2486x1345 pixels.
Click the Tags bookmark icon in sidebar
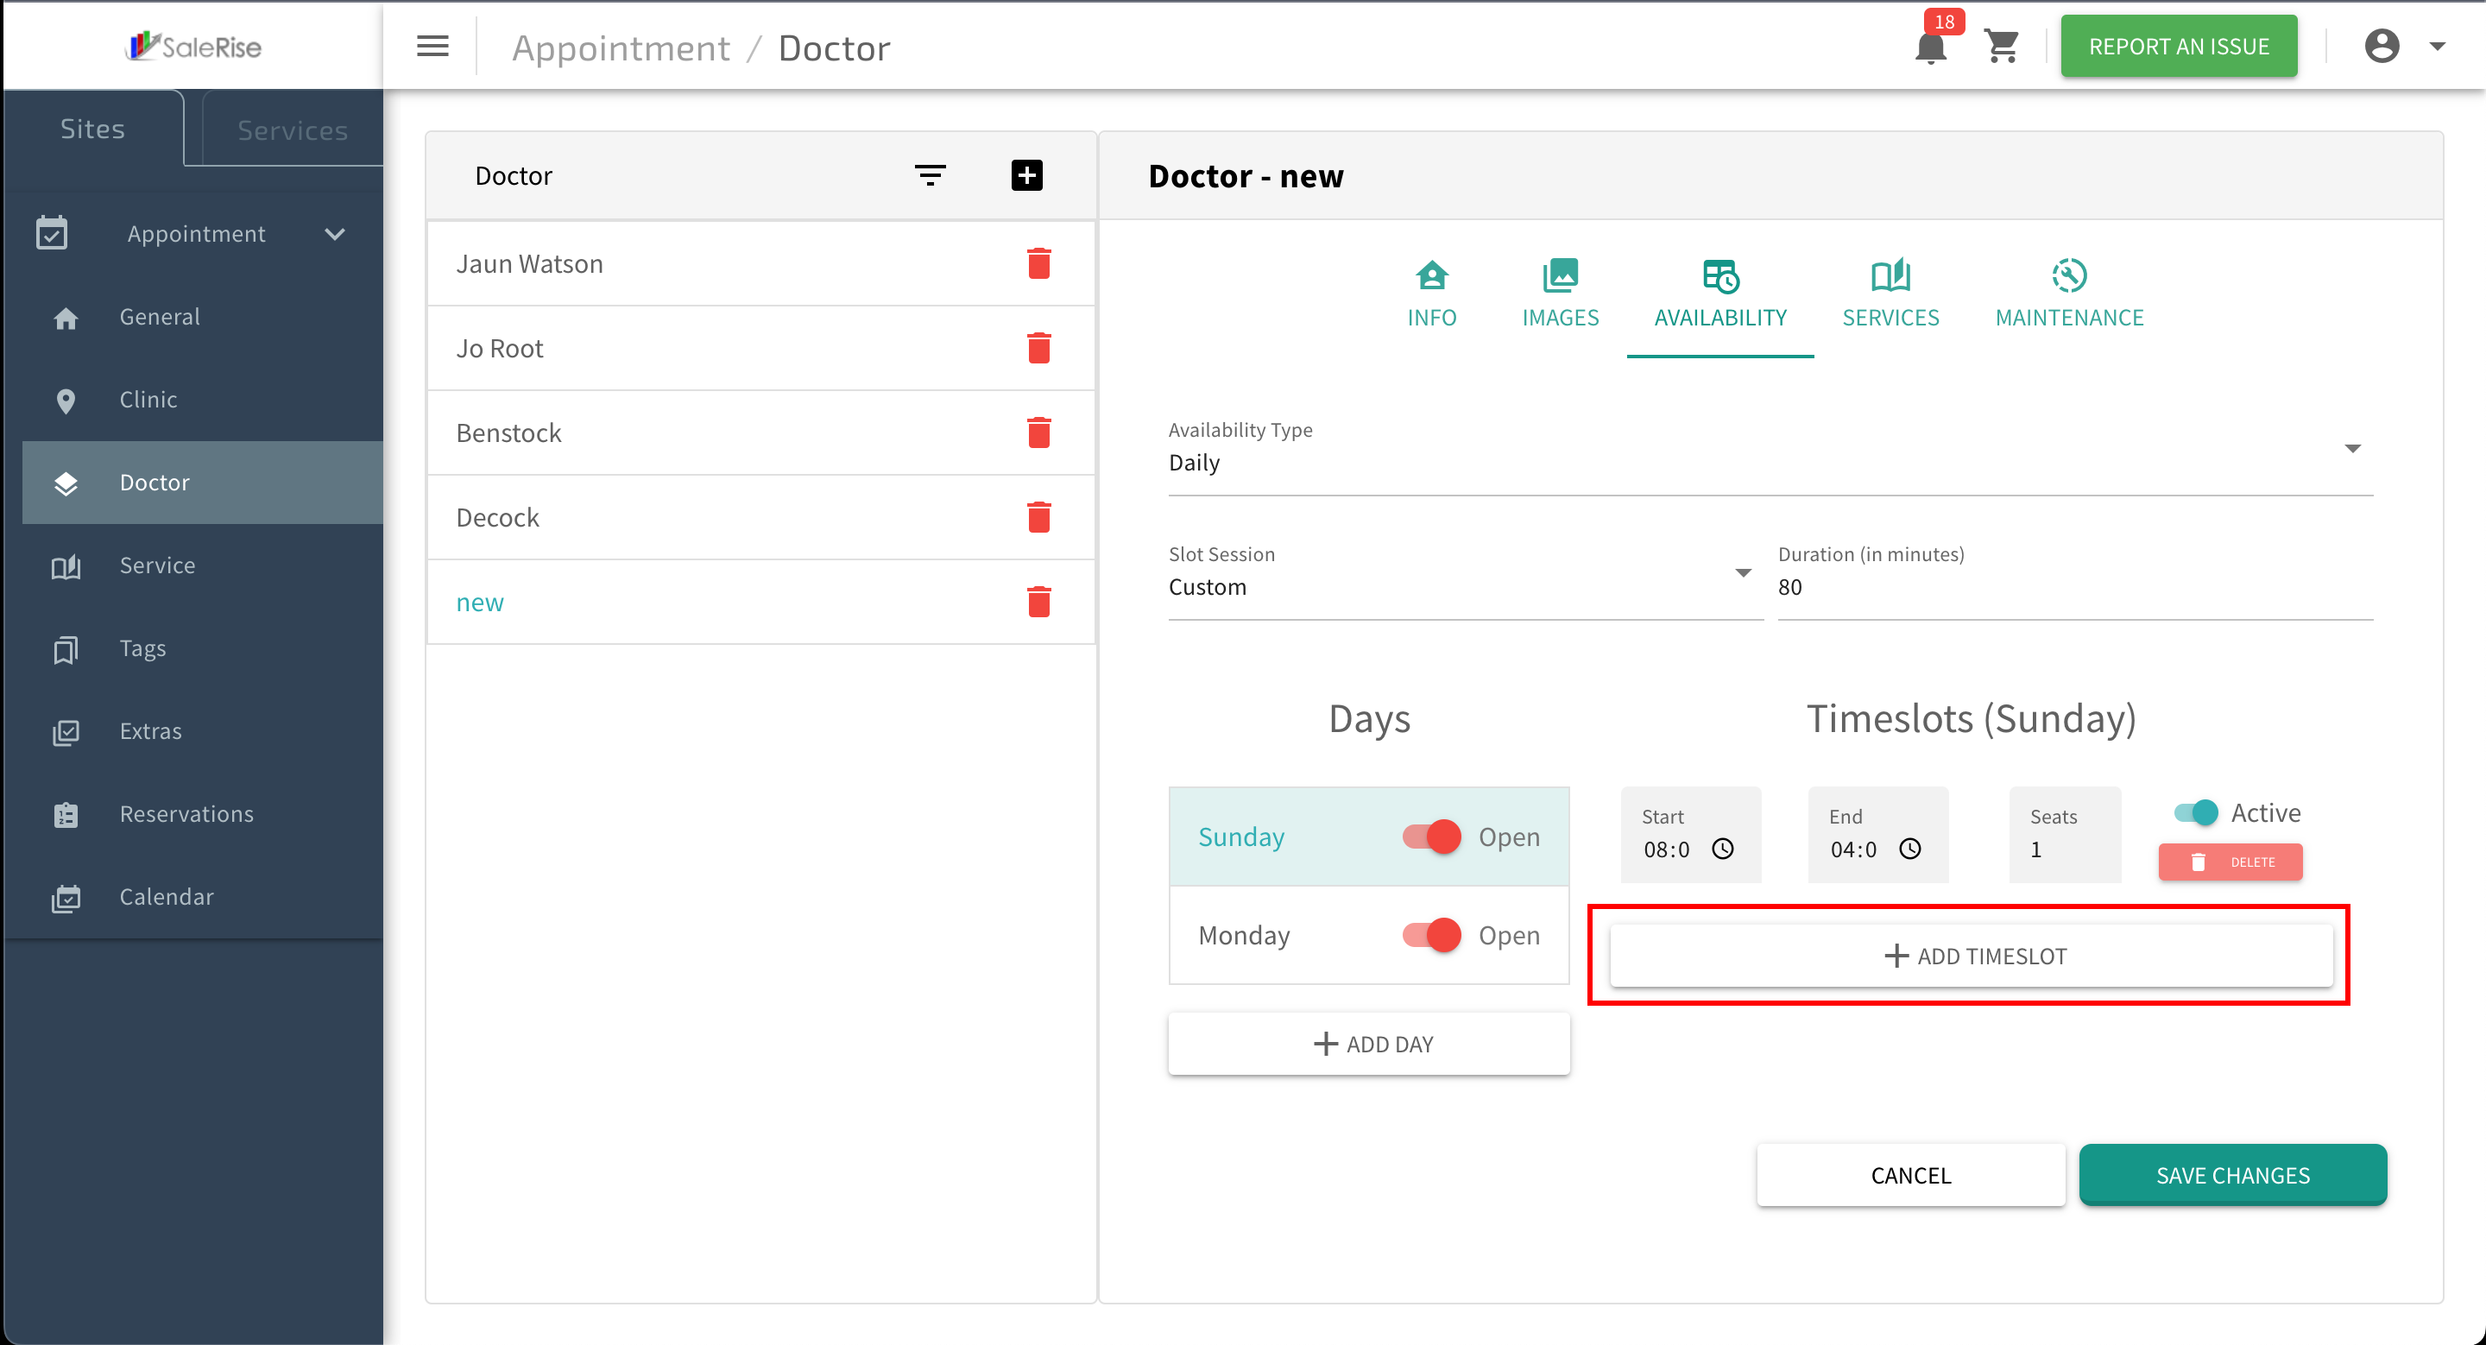click(x=66, y=649)
